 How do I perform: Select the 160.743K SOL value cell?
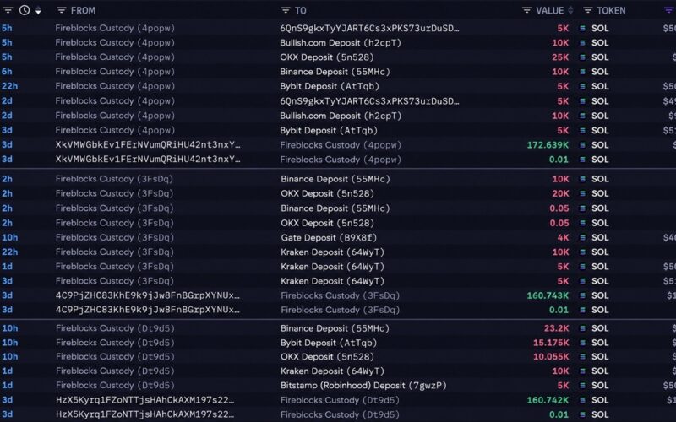548,295
